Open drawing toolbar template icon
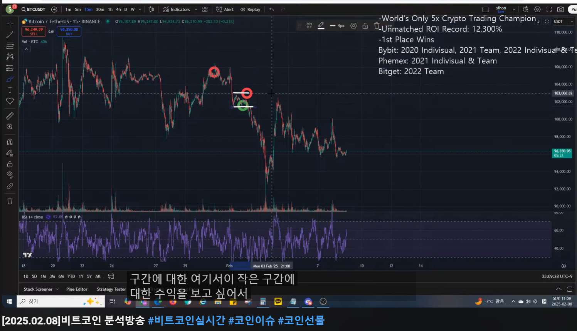 (309, 26)
